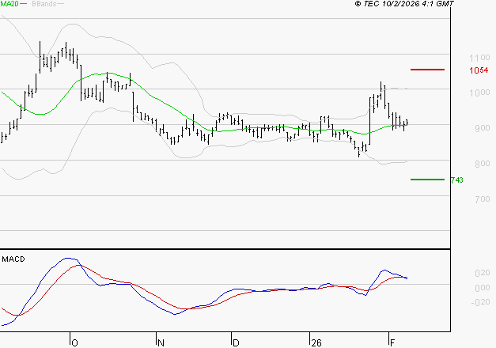The image size is (496, 348).
Task: Click the 900 price axis label
Action: click(483, 128)
